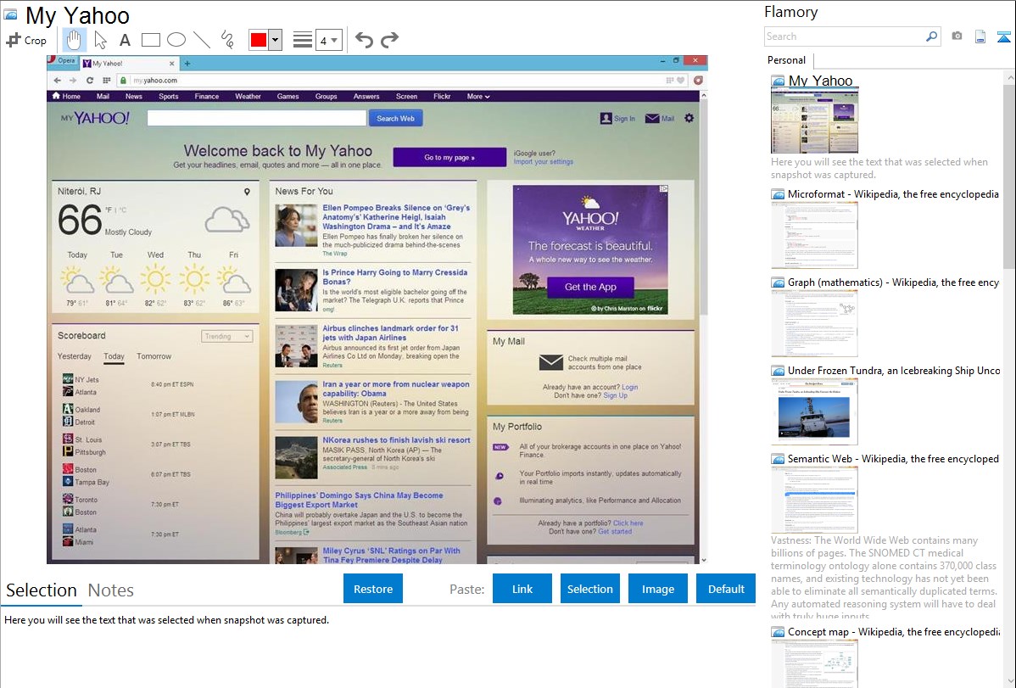Image resolution: width=1016 pixels, height=688 pixels.
Task: Select the Yesterday scoreboard tab
Action: click(x=74, y=356)
